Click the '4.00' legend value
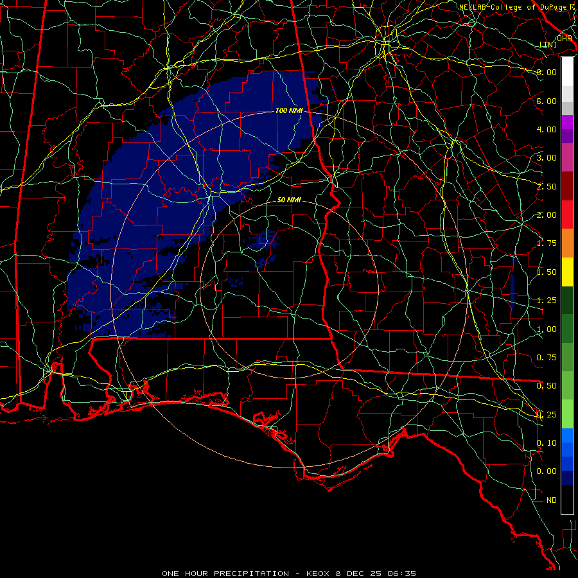Screen dimensions: 578x578 tap(547, 129)
